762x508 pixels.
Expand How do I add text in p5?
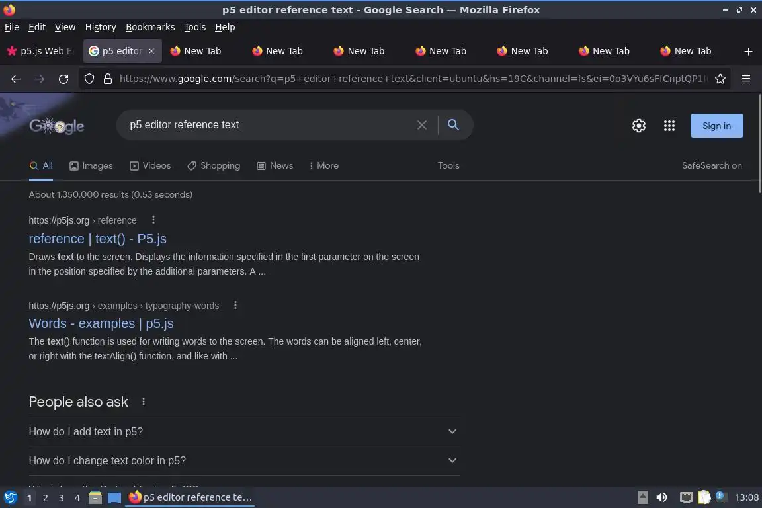tap(245, 432)
